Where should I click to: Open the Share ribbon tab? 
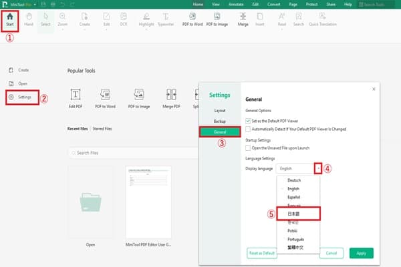point(331,5)
